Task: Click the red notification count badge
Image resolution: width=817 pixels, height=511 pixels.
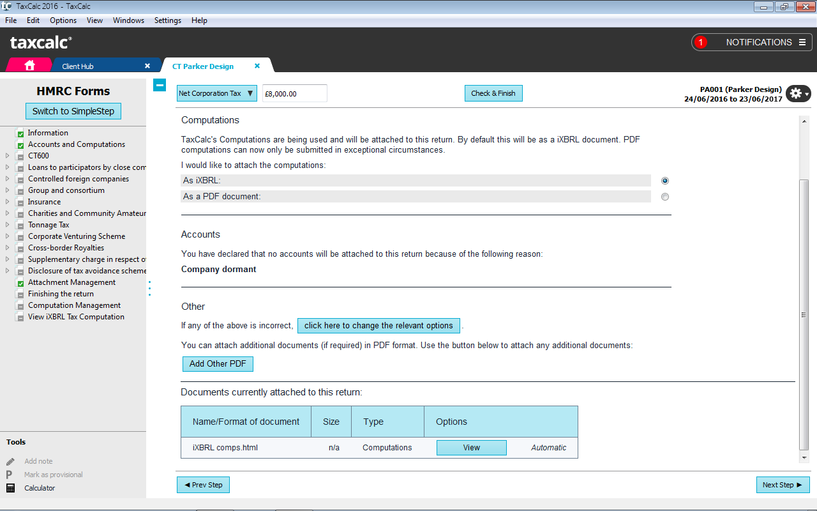Action: point(701,42)
